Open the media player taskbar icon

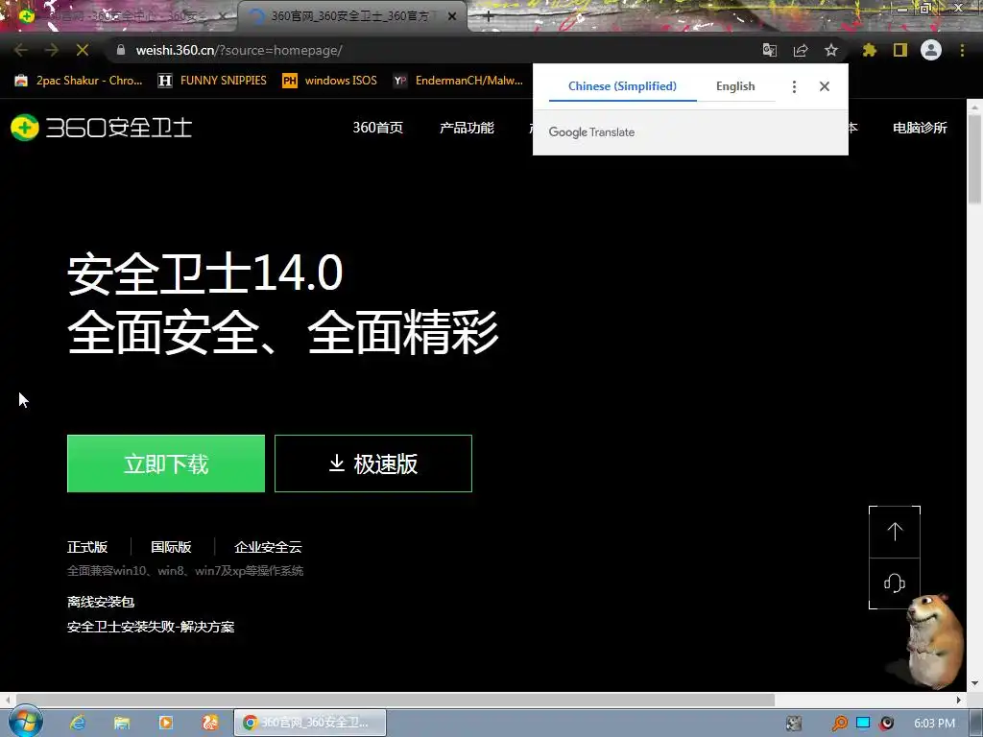166,723
